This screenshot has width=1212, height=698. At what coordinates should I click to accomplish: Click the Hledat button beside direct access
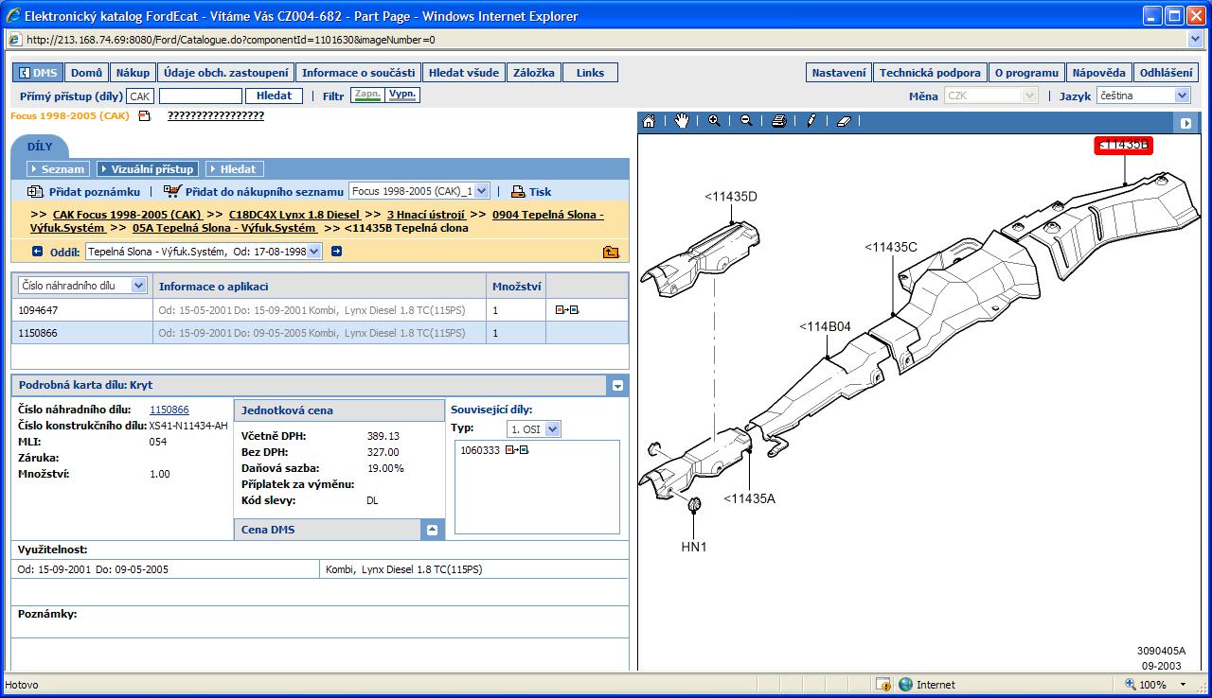click(274, 96)
